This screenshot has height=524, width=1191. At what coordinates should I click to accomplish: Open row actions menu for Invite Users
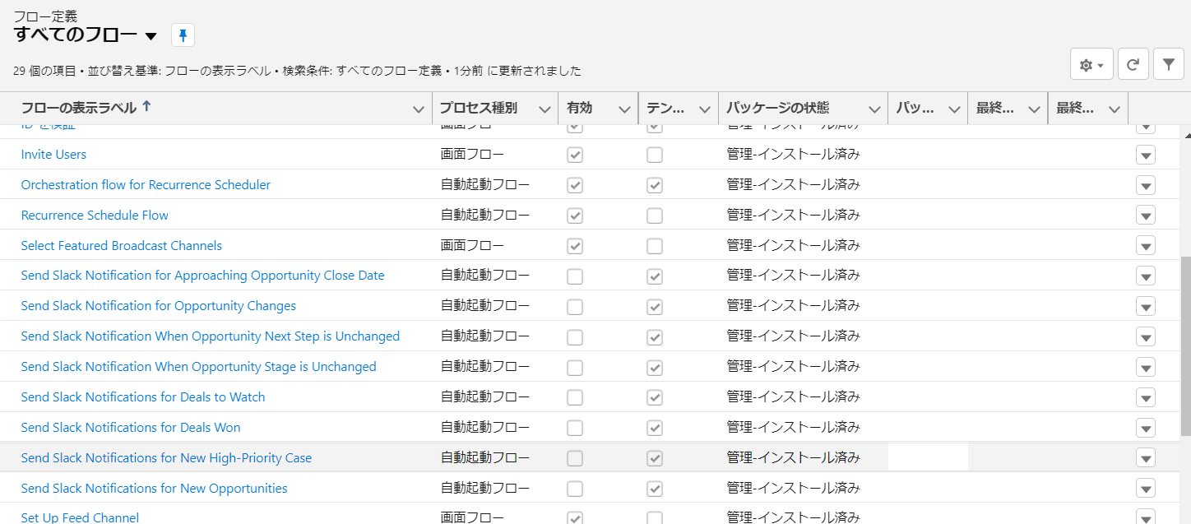(1146, 155)
